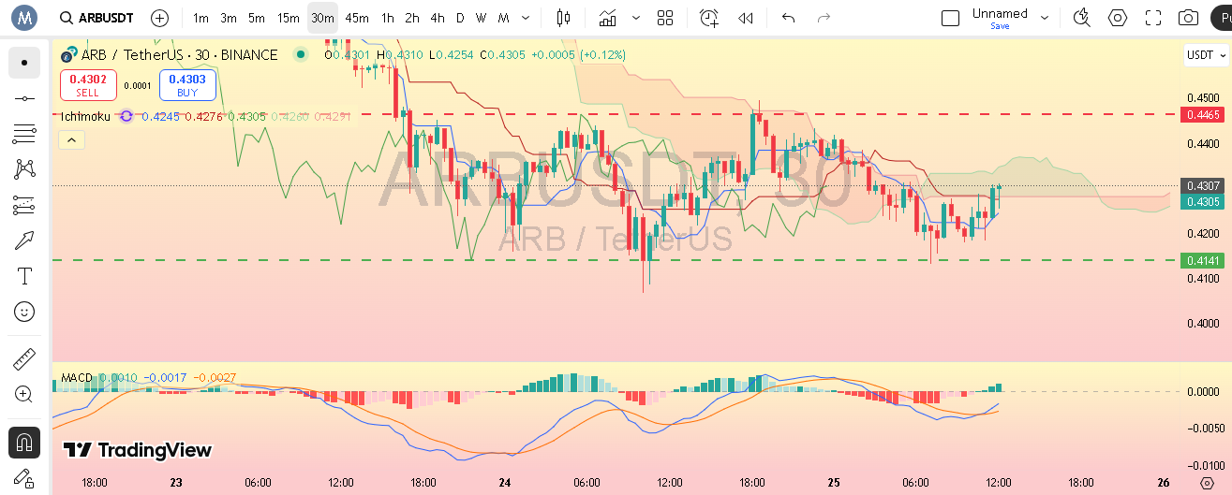Open chart settings hexagon icon
Screen dimensions: 1232x495
1118,18
